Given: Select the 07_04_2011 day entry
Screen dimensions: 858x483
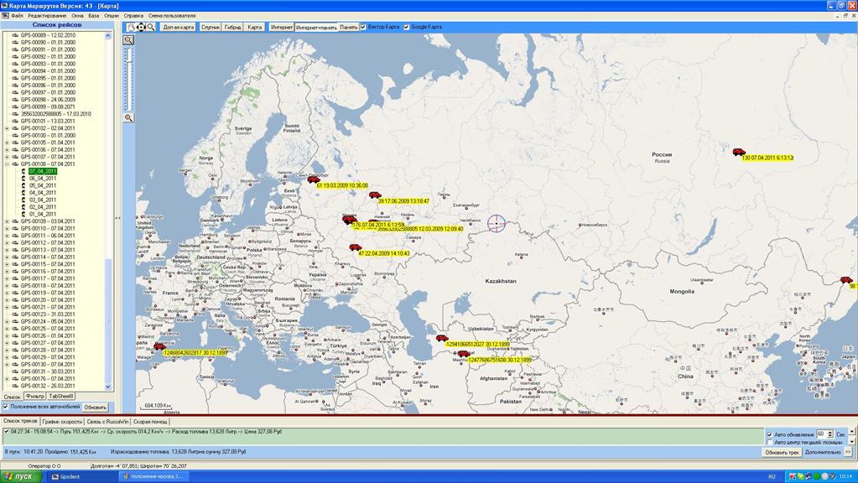Looking at the screenshot, I should [x=43, y=171].
